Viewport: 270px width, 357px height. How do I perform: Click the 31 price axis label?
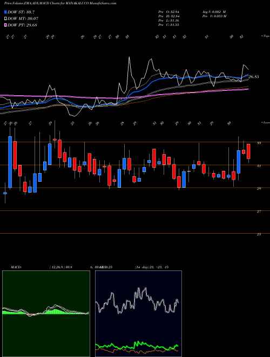[259, 166]
